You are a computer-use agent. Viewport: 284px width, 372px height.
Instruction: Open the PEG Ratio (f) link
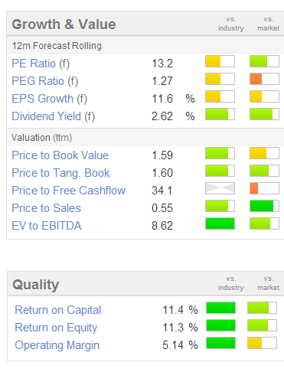[x=45, y=81]
